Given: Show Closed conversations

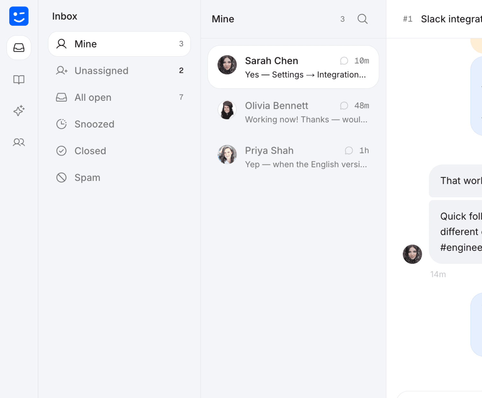Looking at the screenshot, I should pyautogui.click(x=119, y=151).
